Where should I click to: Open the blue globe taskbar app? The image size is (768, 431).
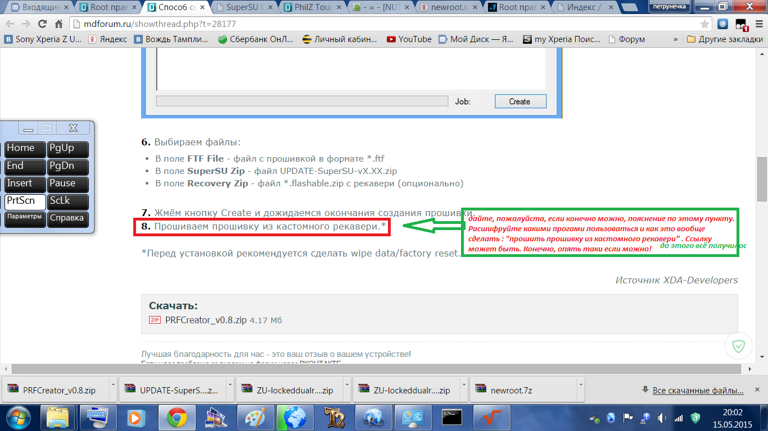tap(295, 417)
